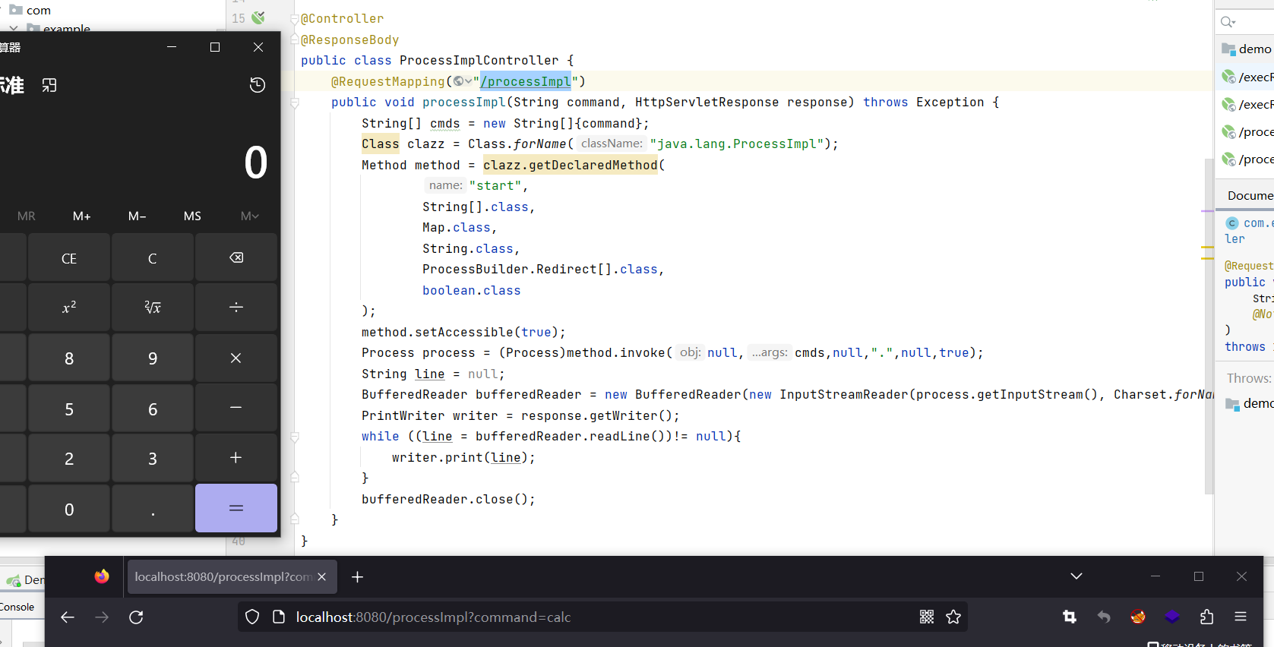Click the forName method call in code
Image resolution: width=1274 pixels, height=647 pixels.
[539, 144]
